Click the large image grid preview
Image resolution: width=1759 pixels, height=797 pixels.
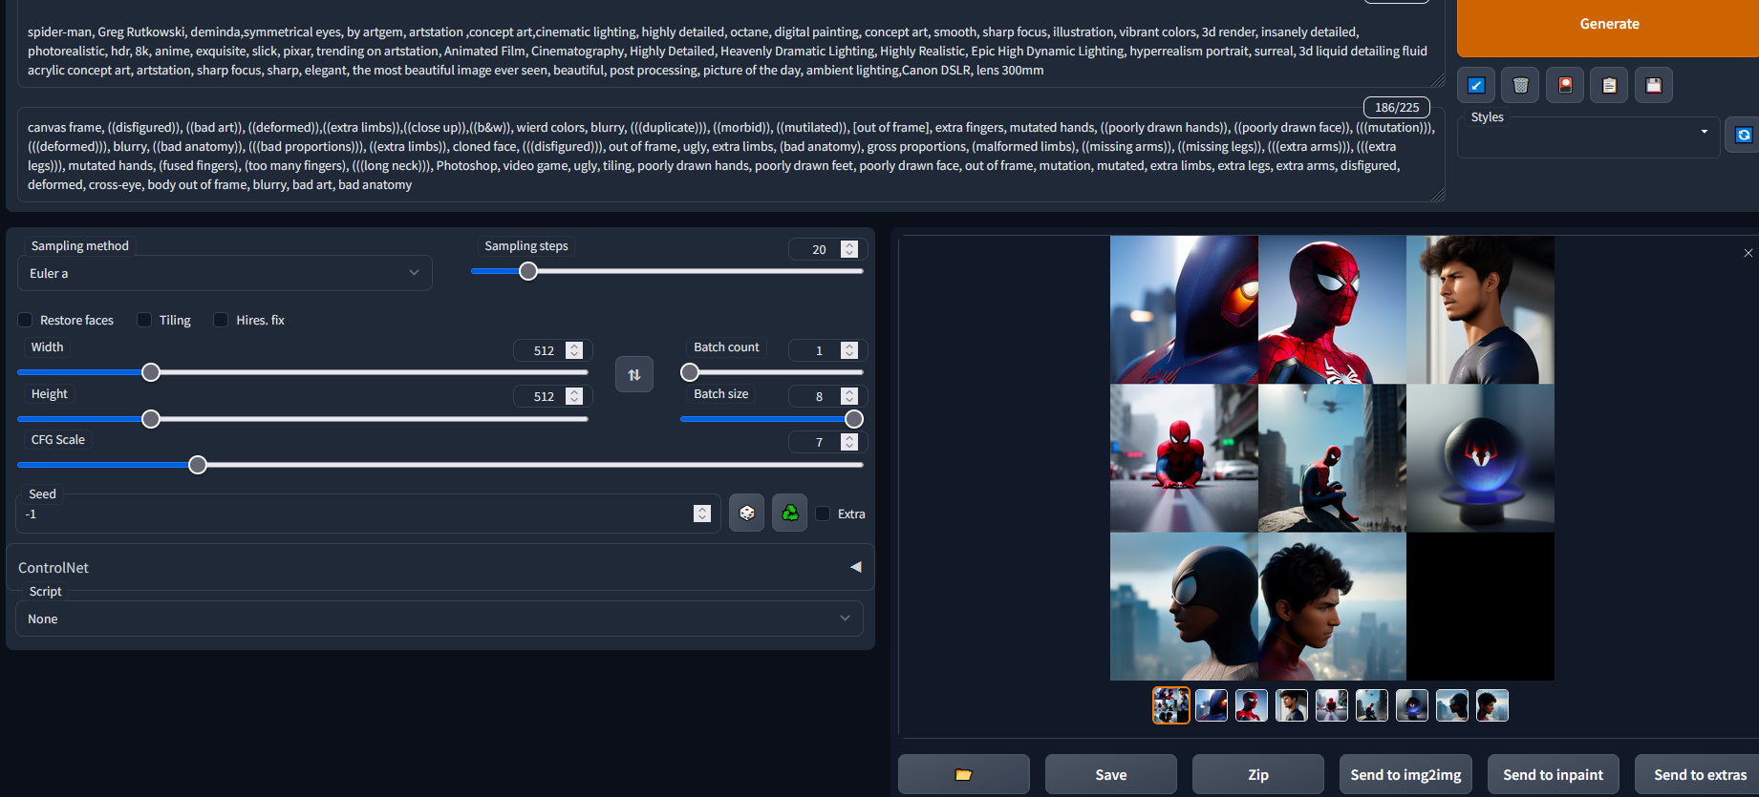[x=1332, y=458]
